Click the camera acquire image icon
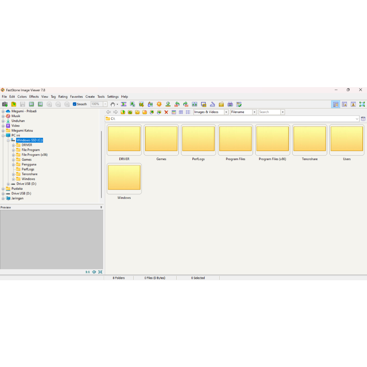 5,104
